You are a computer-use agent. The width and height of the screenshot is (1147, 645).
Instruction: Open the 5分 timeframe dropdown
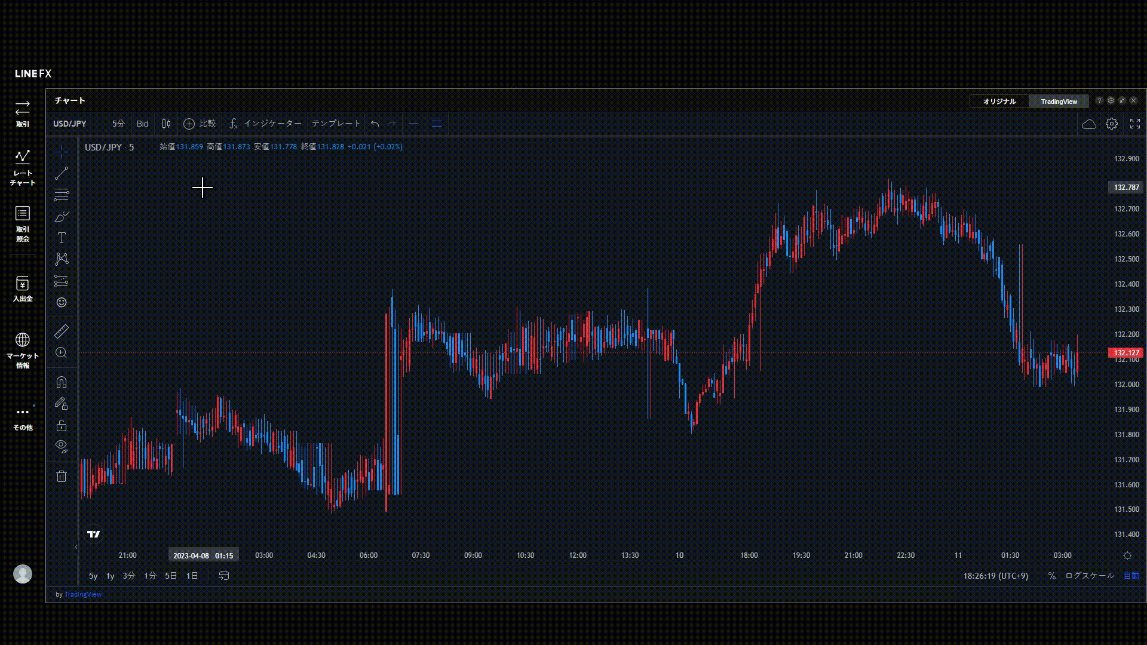coord(118,124)
